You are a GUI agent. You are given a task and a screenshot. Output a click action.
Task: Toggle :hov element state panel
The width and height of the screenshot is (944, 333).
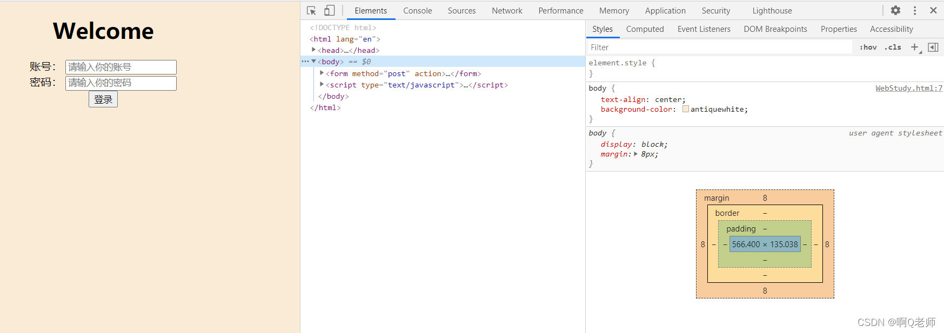868,47
